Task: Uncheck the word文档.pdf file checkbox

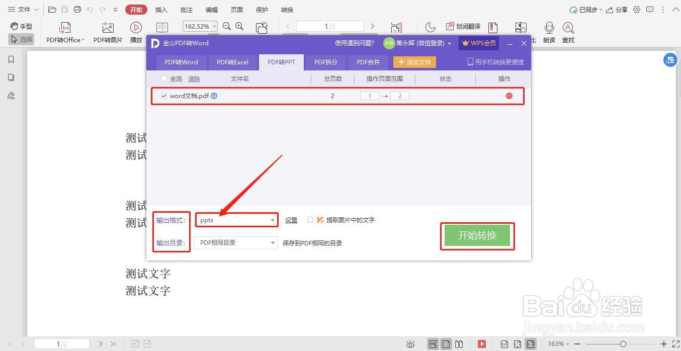Action: click(x=163, y=96)
